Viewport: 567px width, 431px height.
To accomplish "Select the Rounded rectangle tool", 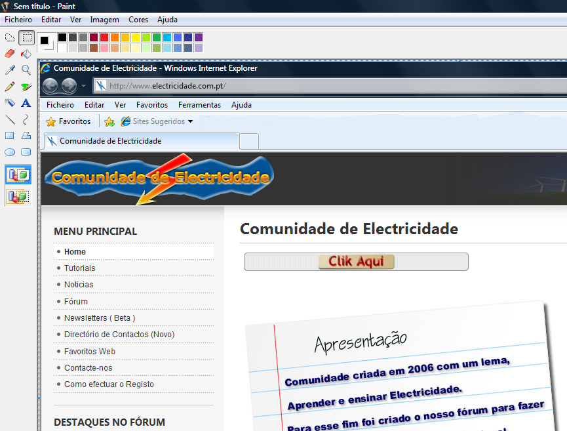I will click(x=26, y=152).
